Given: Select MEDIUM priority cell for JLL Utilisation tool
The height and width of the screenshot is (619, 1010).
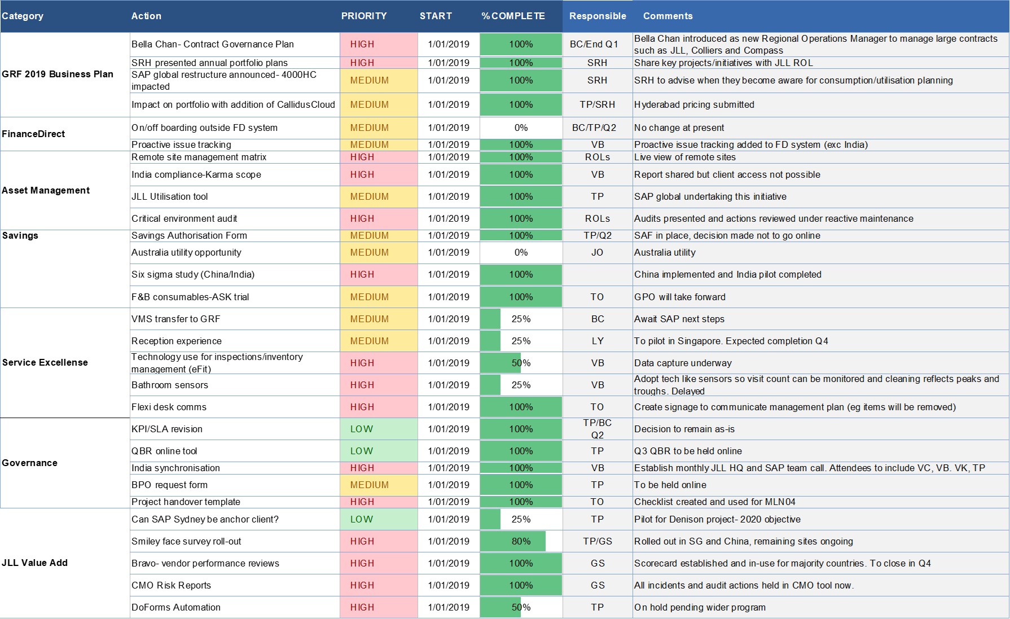Looking at the screenshot, I should pyautogui.click(x=379, y=197).
